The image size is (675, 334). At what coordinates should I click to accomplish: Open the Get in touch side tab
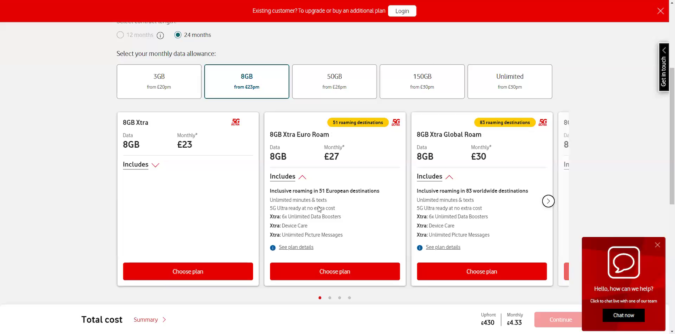coord(663,67)
